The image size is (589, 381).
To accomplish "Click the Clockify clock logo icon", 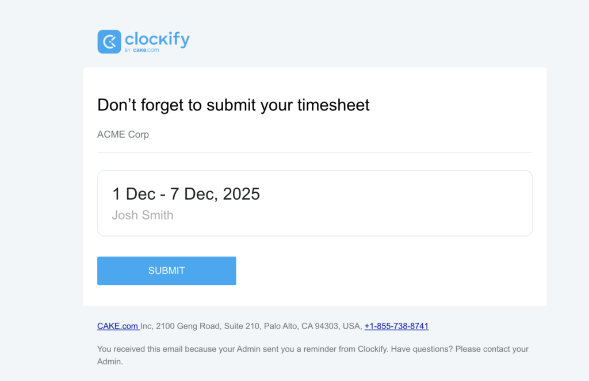I will [x=109, y=41].
